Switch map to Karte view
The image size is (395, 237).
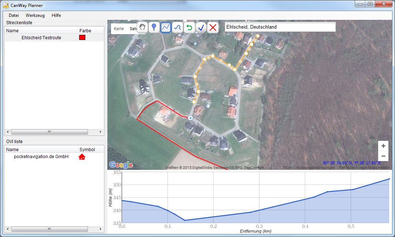[119, 29]
